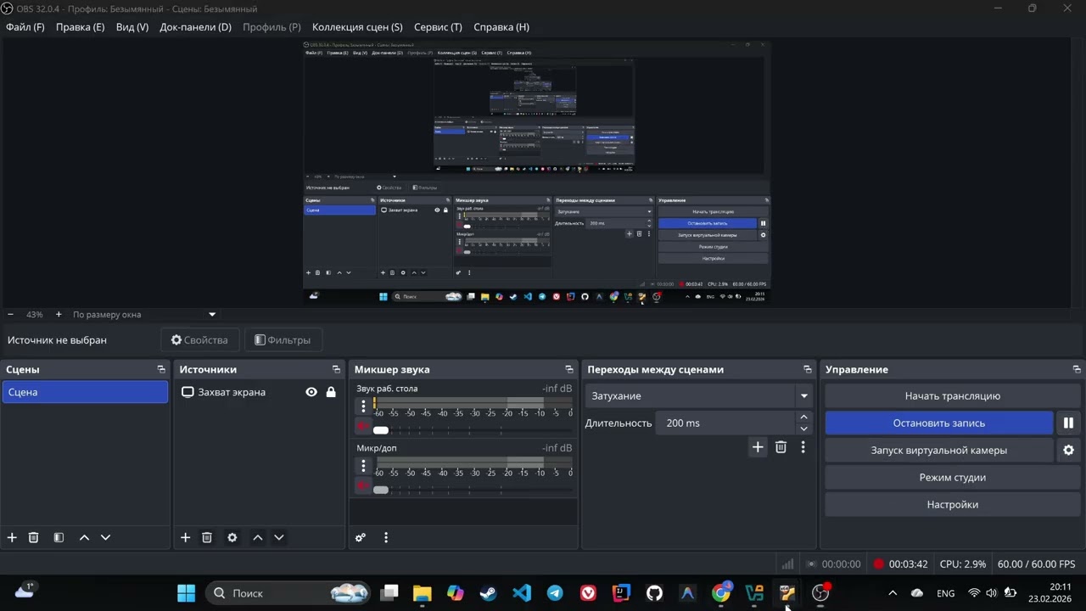Remove selected source with the trash icon
The image size is (1086, 611).
point(207,537)
